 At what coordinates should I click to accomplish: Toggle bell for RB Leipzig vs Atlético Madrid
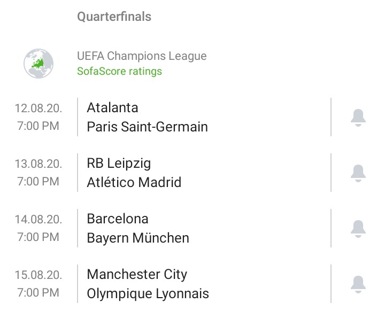[x=358, y=173]
